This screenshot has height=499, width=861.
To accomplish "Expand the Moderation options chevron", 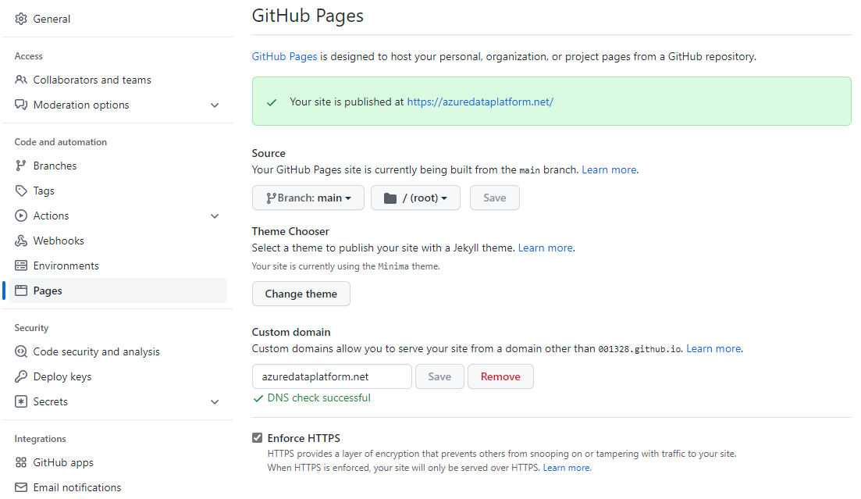I will point(215,105).
